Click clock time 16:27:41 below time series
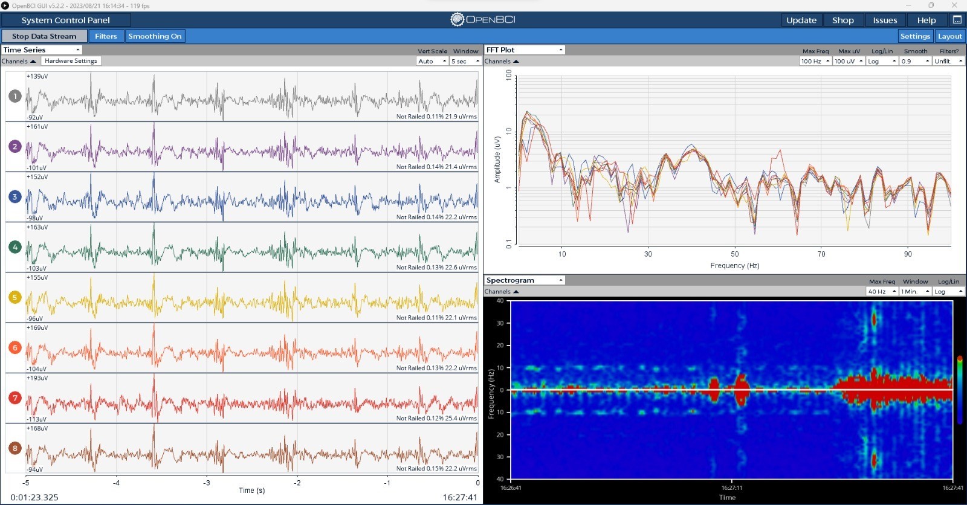This screenshot has height=505, width=967. tap(460, 497)
